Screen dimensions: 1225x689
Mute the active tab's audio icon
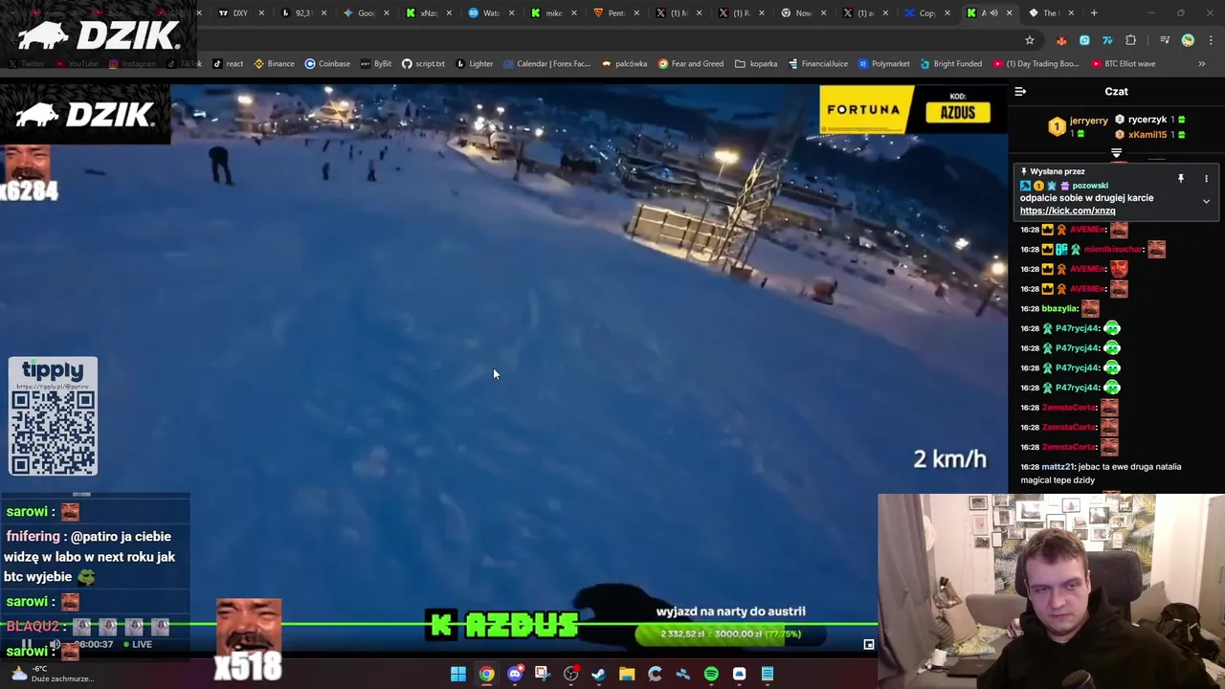pyautogui.click(x=993, y=13)
